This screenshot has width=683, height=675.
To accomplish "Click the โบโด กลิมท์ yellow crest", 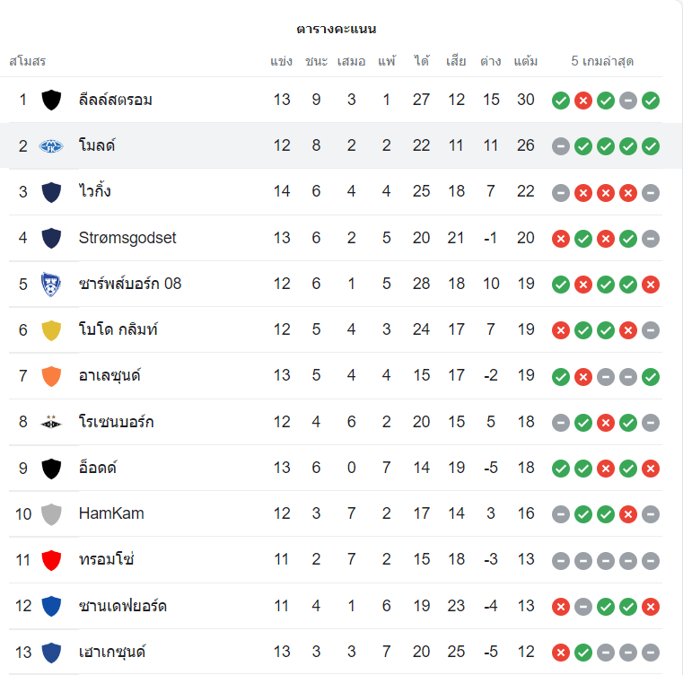I will point(51,329).
